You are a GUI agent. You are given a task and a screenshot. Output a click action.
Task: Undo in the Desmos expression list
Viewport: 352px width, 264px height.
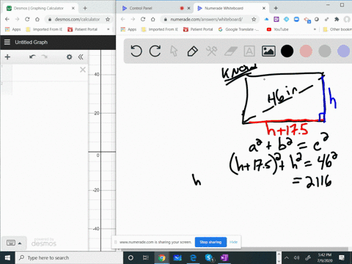32,57
